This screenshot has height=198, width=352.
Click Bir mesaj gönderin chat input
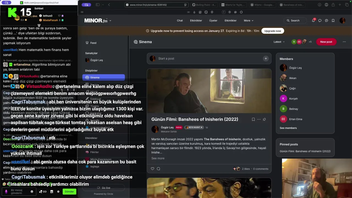click(19, 192)
